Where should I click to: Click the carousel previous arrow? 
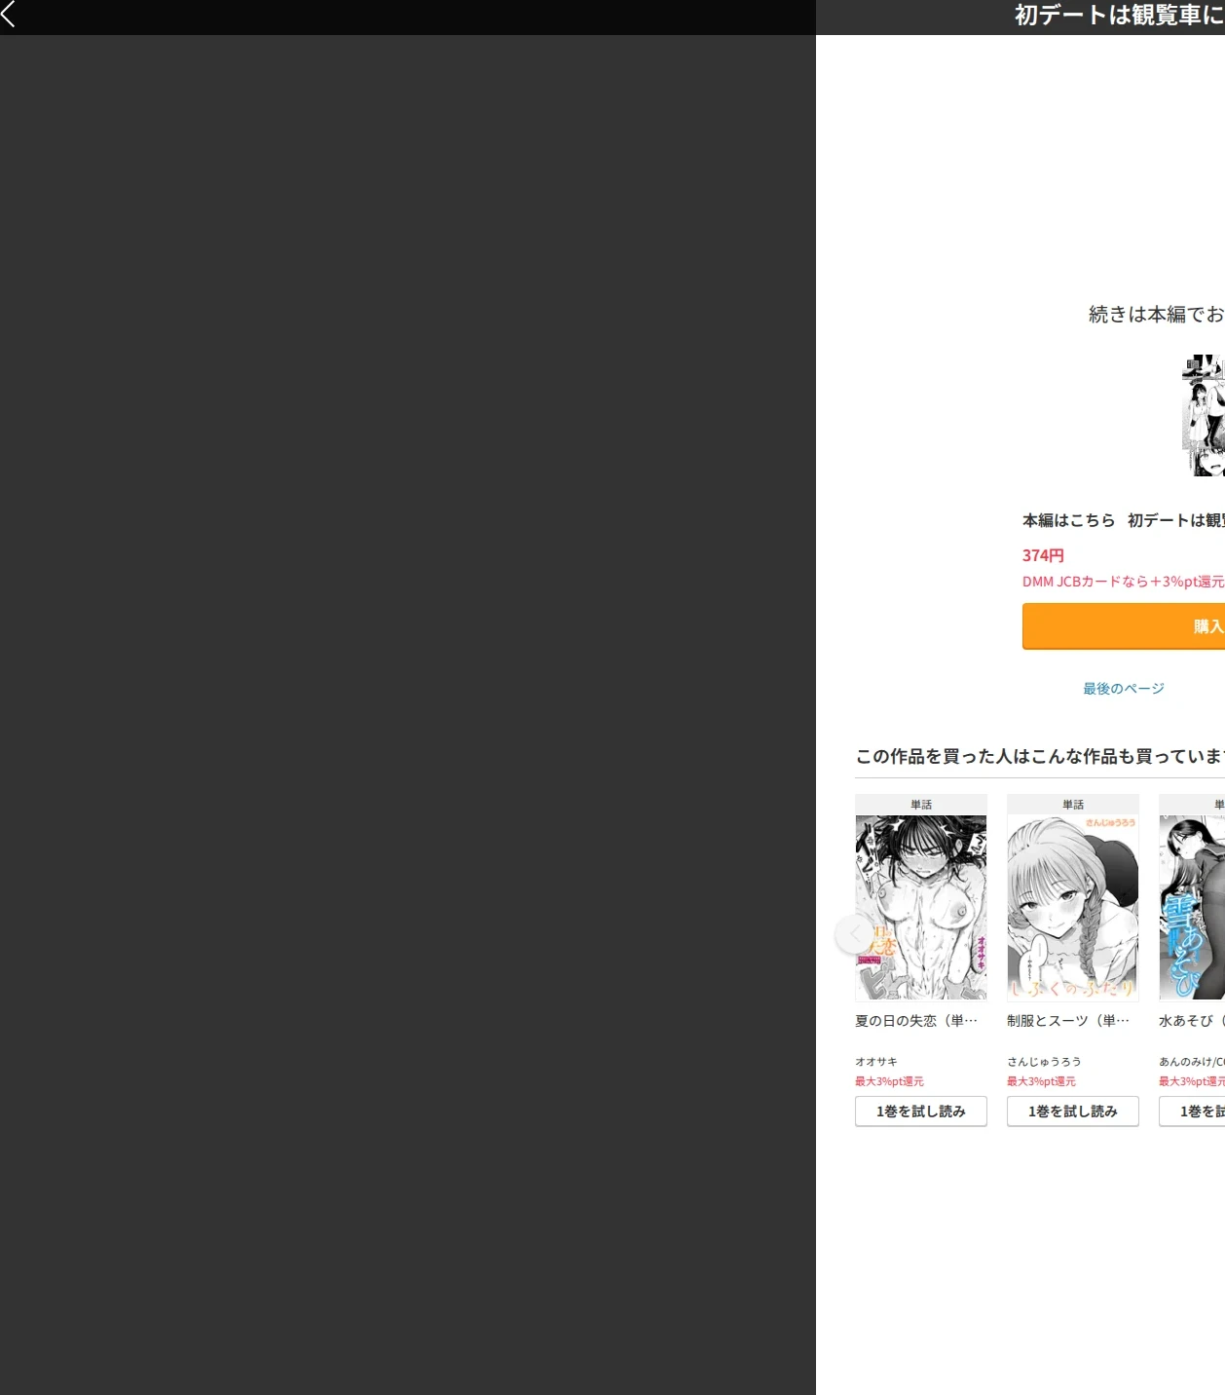click(854, 934)
